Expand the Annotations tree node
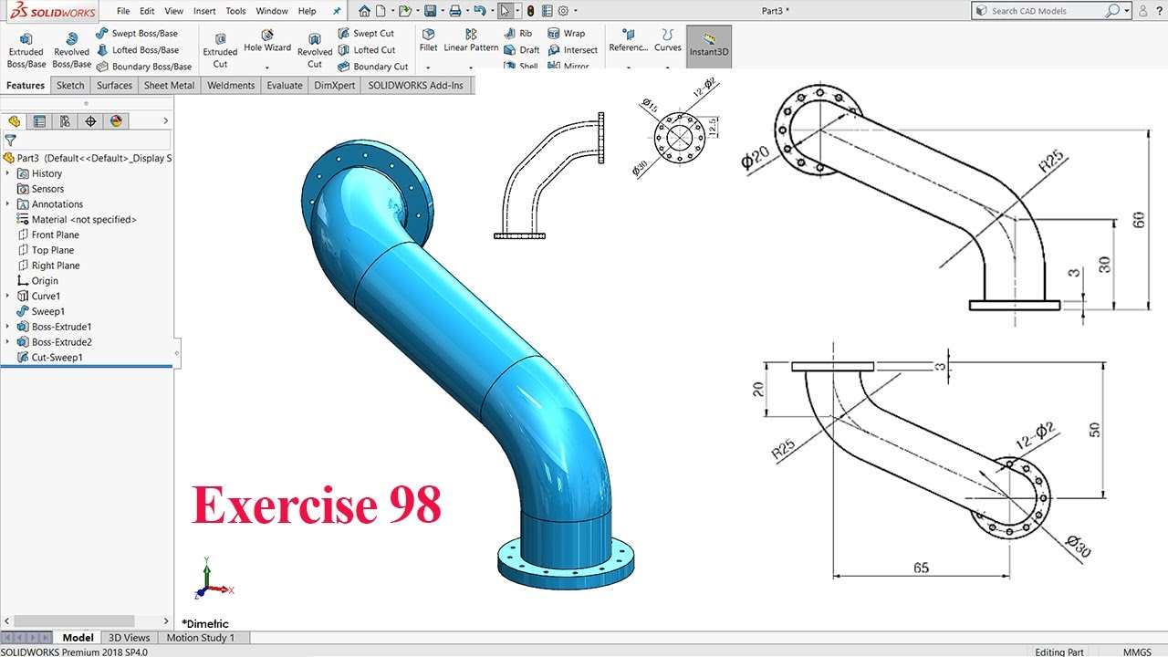Viewport: 1168px width, 657px height. point(7,204)
